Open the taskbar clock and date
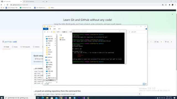Image resolution: width=177 pixels, height=99 pixels. coord(169,98)
